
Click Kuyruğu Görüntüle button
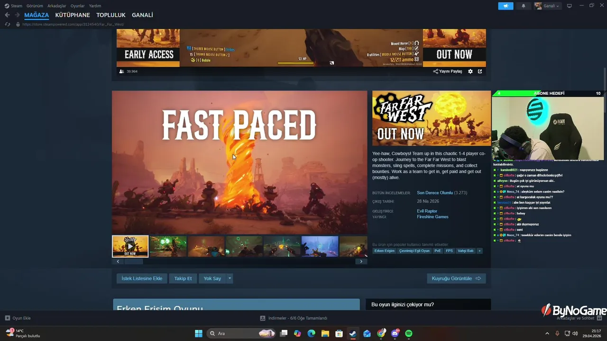(456, 278)
